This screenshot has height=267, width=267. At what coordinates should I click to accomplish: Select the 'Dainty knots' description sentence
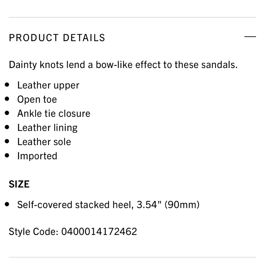tap(123, 65)
